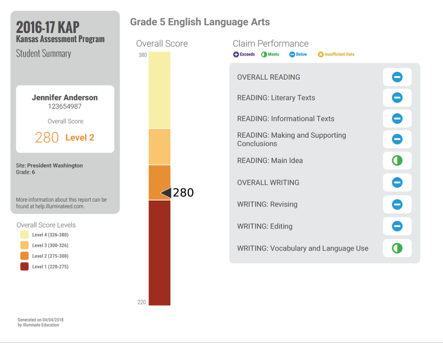
Task: Click the Below icon for READING: Literary Texts
Action: click(397, 98)
